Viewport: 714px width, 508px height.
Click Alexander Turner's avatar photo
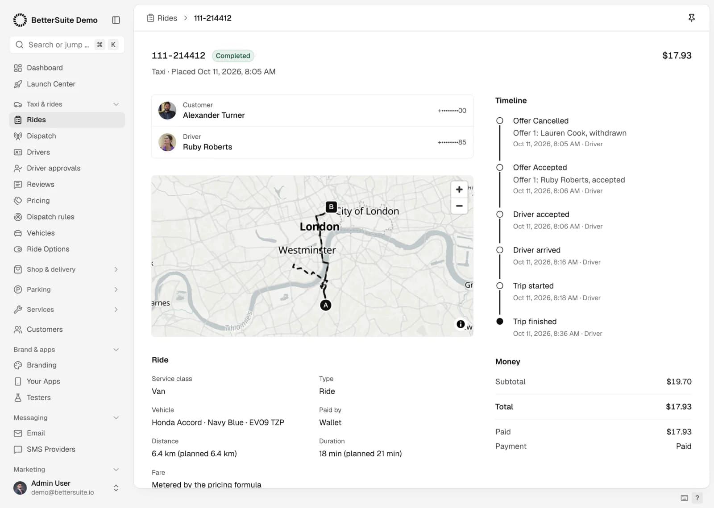(167, 111)
